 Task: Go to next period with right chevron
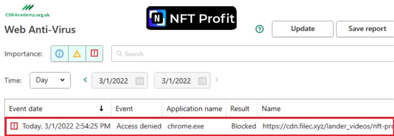pos(217,80)
